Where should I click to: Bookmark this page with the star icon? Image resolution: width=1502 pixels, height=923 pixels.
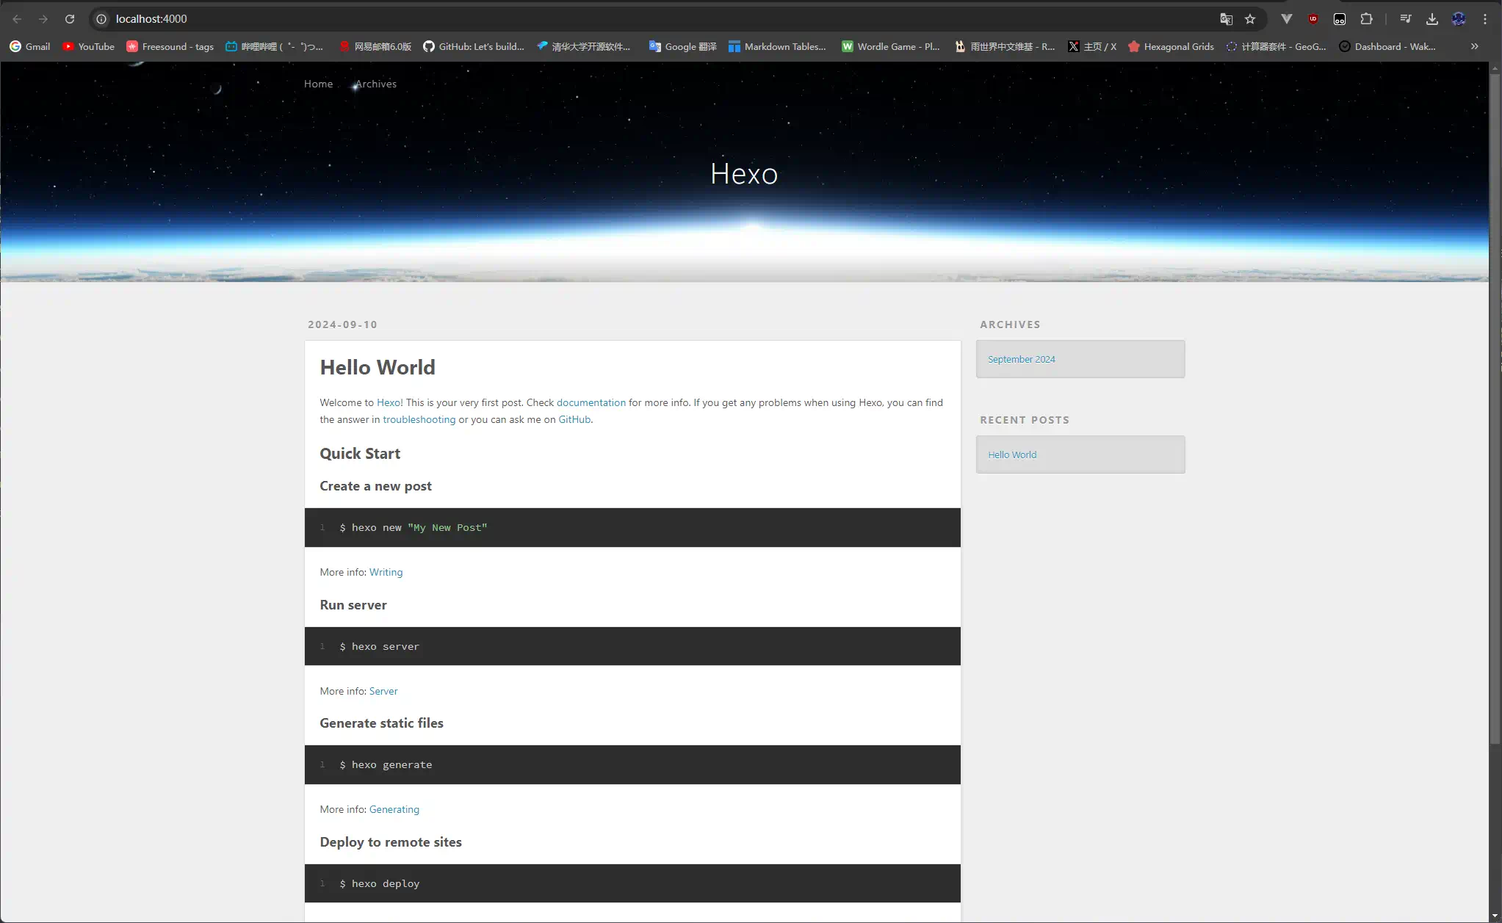1250,19
